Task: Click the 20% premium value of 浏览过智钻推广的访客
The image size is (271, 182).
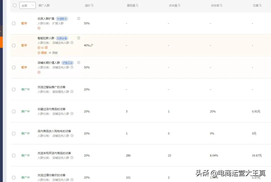Action: (87, 89)
